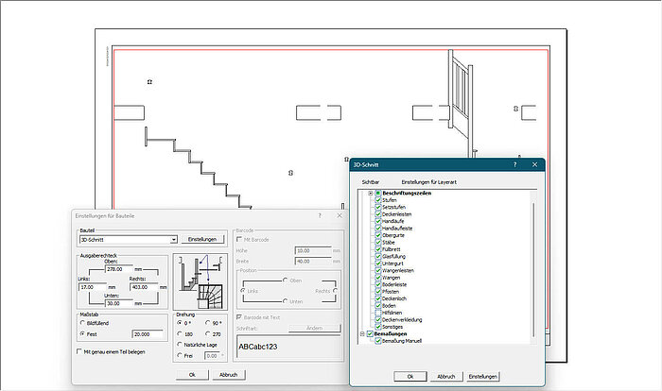The image size is (662, 391).
Task: Select the Fest scale radio button
Action: click(x=82, y=333)
